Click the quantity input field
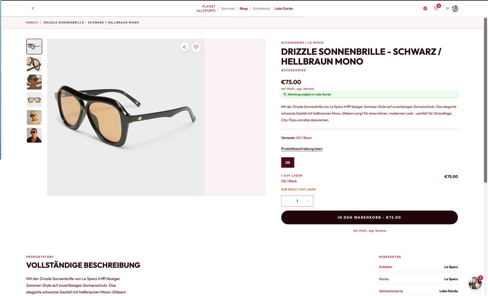This screenshot has width=488, height=296. pos(297,201)
